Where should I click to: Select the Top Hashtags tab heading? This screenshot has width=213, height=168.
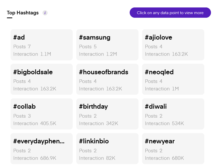23,13
